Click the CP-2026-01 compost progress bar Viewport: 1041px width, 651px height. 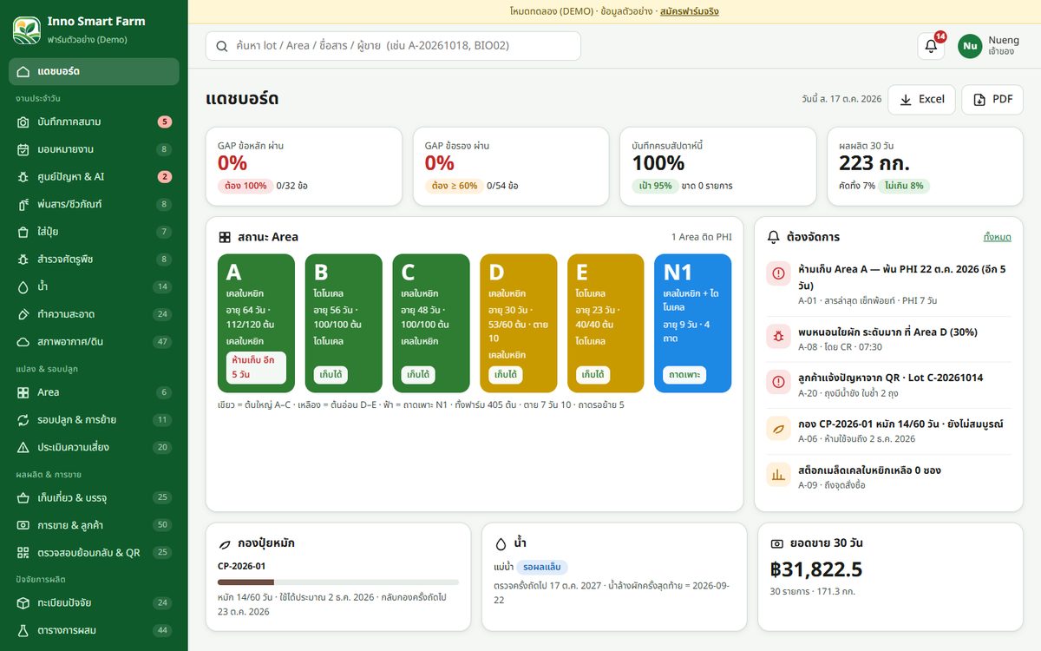coord(338,582)
